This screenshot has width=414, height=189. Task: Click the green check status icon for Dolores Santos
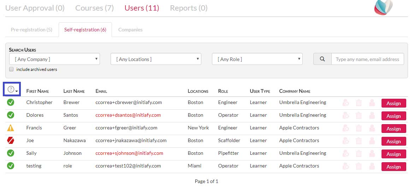pos(11,115)
